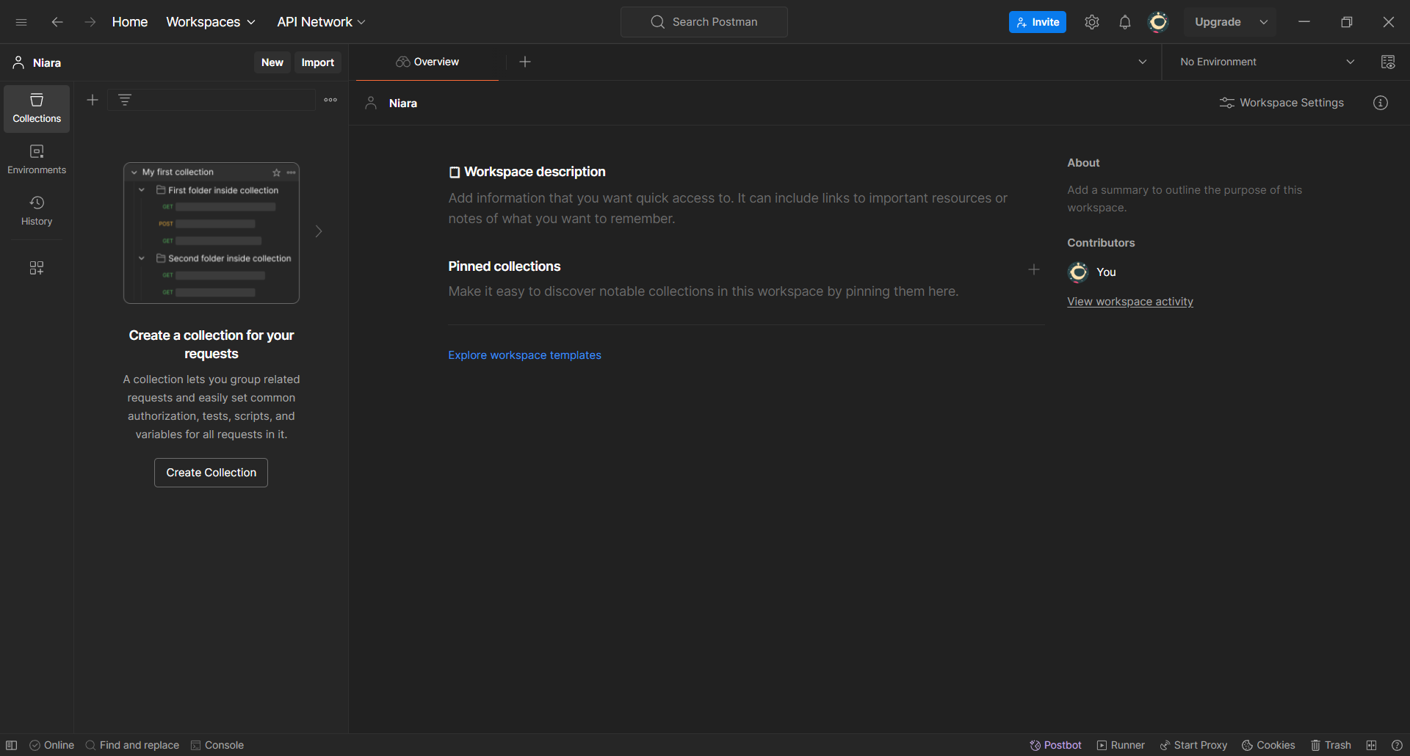Focus the Search Postman field
This screenshot has height=756, width=1410.
704,22
